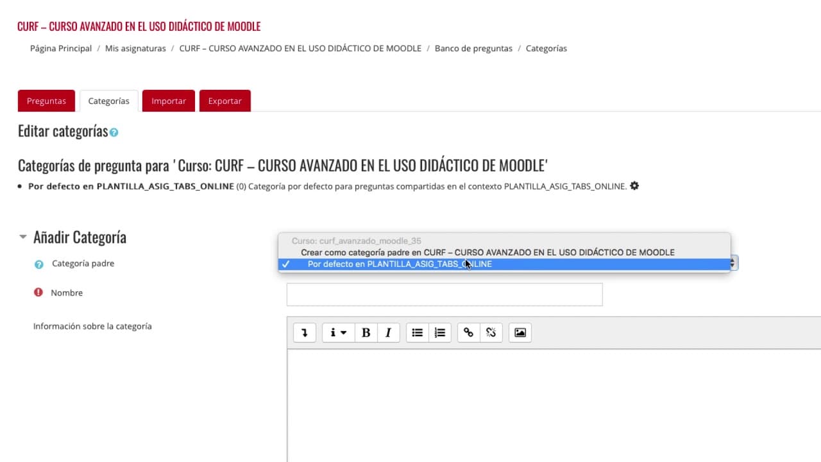
Task: Apply italic formatting in editor
Action: 388,332
